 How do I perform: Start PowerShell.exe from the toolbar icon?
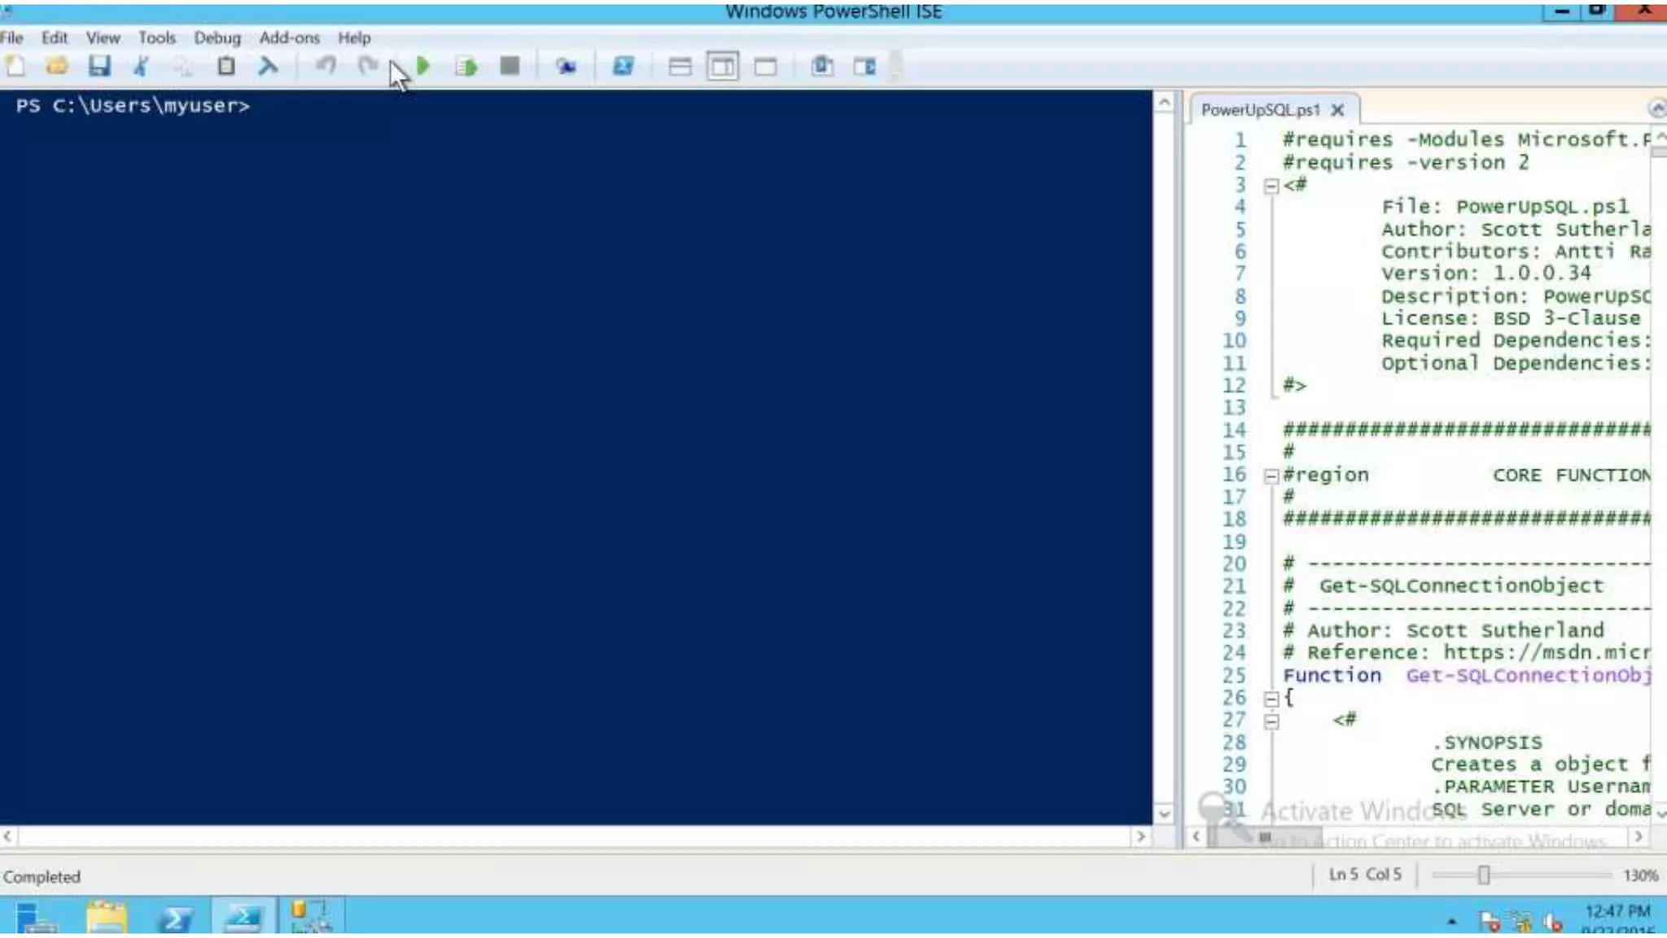[623, 66]
